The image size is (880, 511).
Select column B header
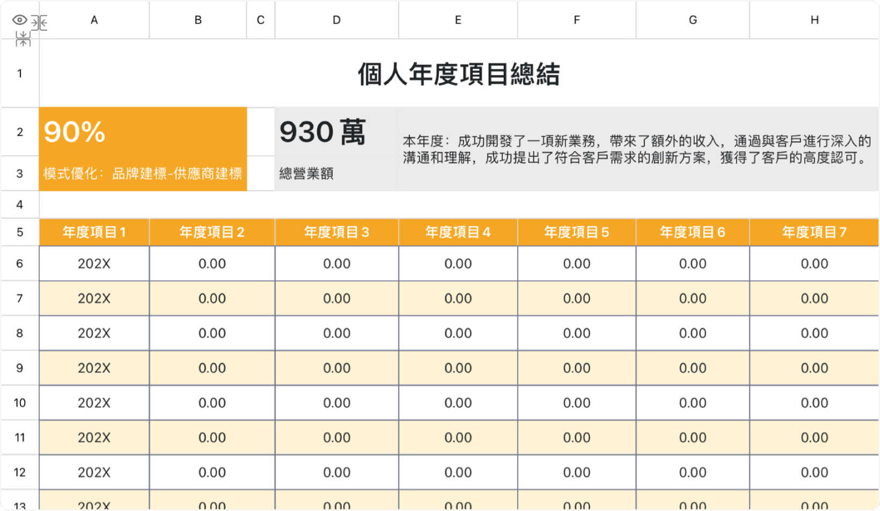coord(198,20)
